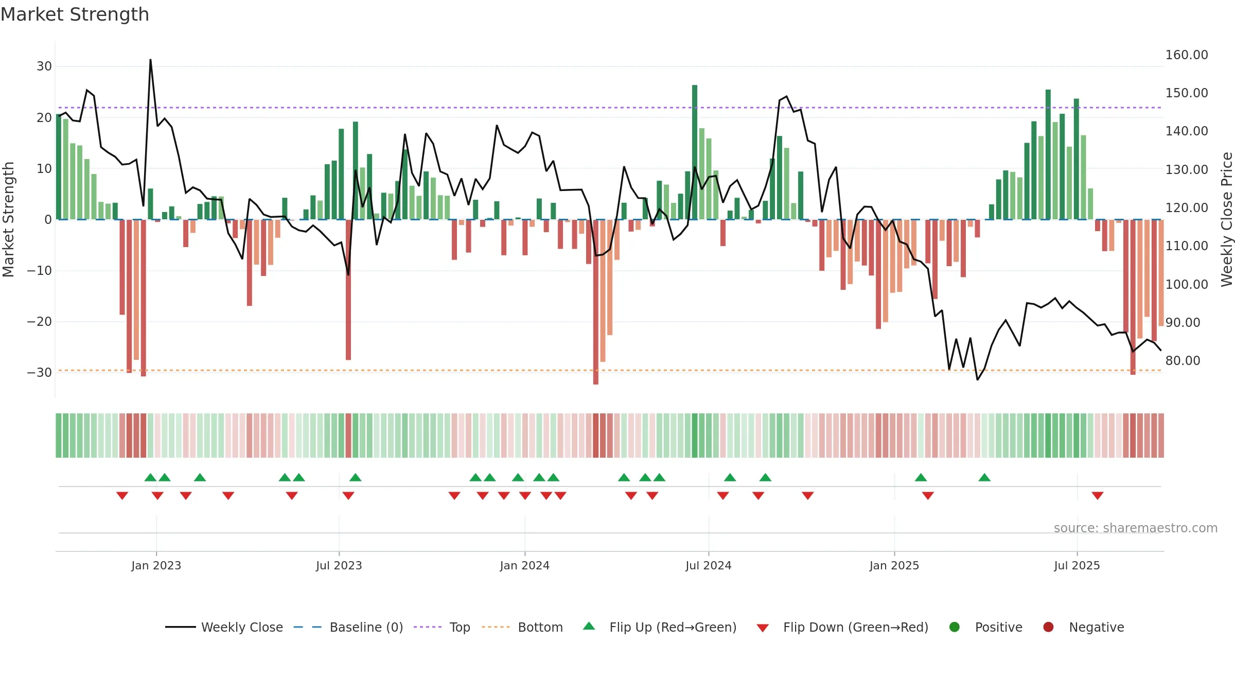This screenshot has height=695, width=1235.
Task: Toggle Flip Down (Green→Red) legend entry
Action: [x=842, y=627]
